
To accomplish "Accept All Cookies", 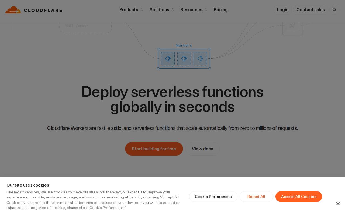I will coord(299,197).
